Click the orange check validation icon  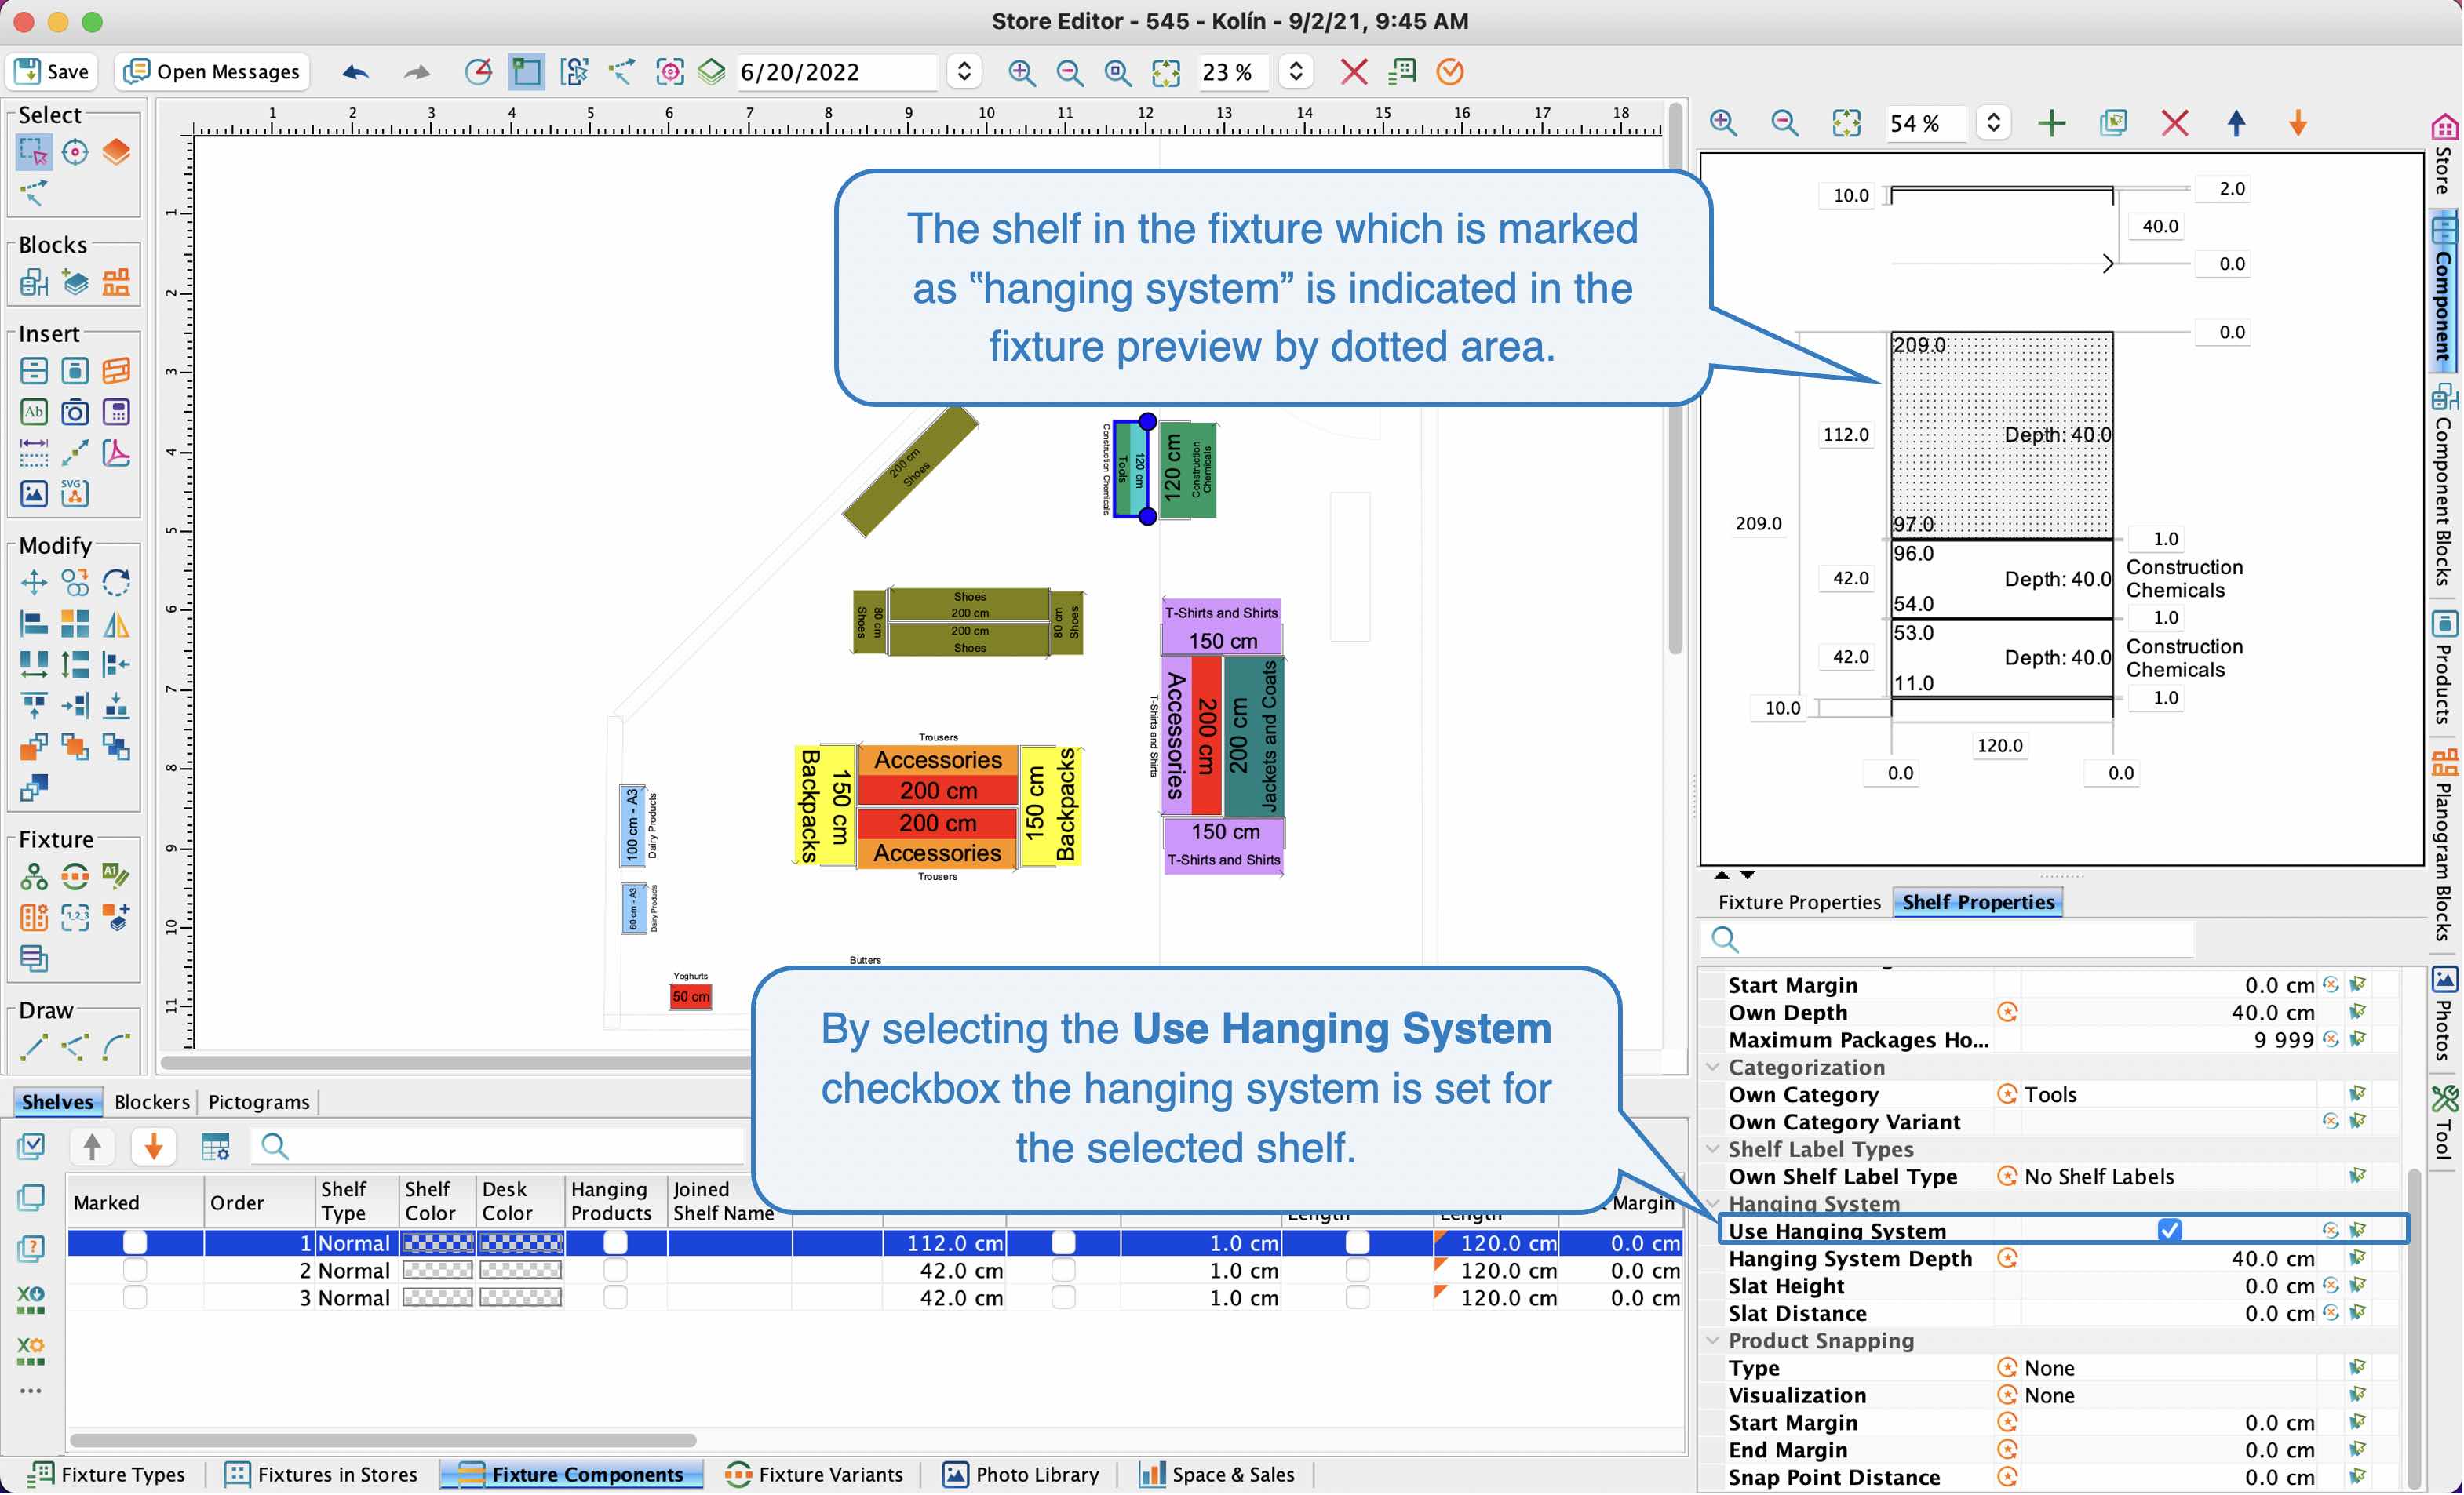1449,72
